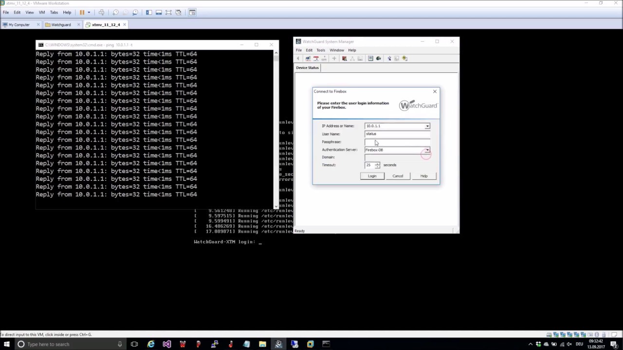Open Report Manager globe icon in WSM toolbar

(379, 58)
